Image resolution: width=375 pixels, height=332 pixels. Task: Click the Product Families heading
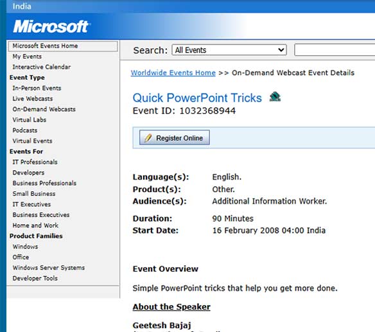[x=36, y=236]
